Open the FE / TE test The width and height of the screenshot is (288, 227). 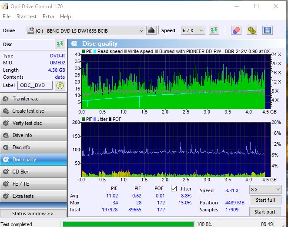pyautogui.click(x=33, y=184)
